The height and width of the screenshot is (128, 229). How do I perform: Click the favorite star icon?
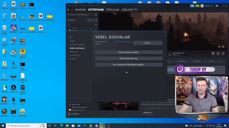pos(223,53)
